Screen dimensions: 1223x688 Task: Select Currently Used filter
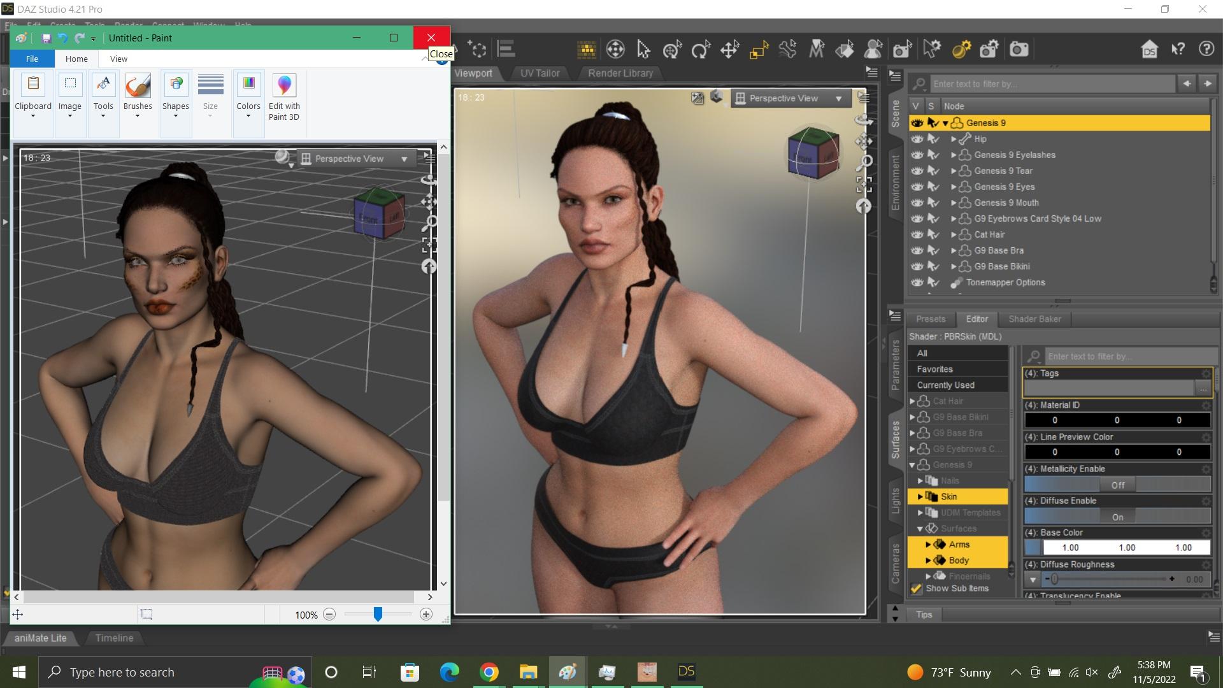click(x=945, y=385)
